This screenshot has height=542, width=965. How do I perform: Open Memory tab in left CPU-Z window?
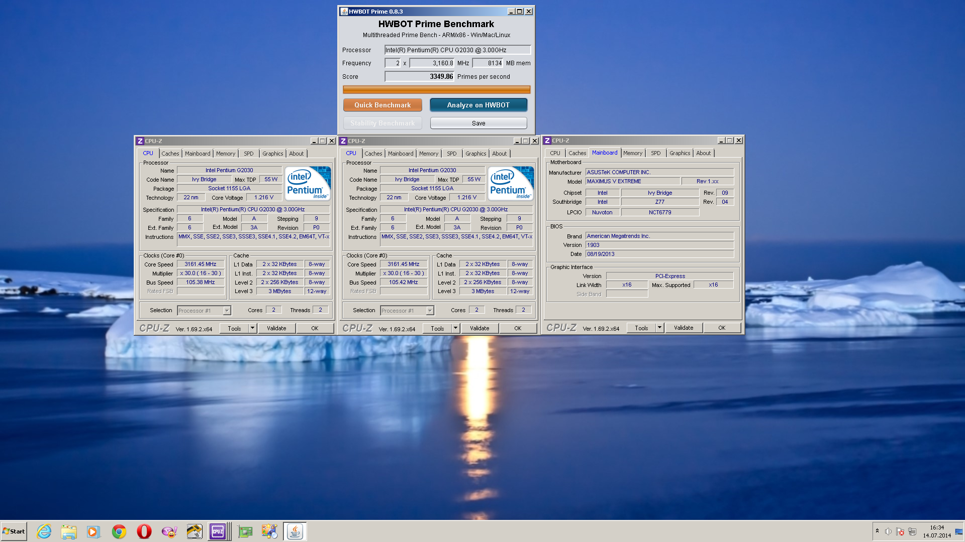click(226, 154)
